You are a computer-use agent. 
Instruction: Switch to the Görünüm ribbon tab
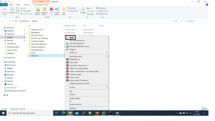point(26,5)
